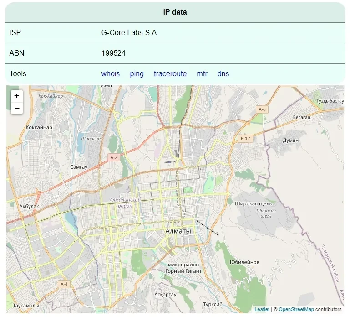This screenshot has height=317, width=350.
Task: Select the ISP value G-Core Labs S.A.
Action: [130, 33]
